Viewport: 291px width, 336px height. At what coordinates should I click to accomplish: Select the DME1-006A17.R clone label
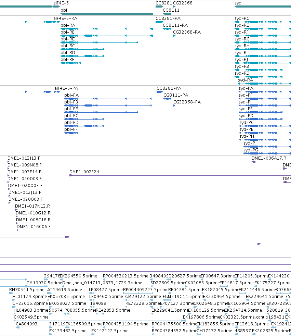click(269, 158)
